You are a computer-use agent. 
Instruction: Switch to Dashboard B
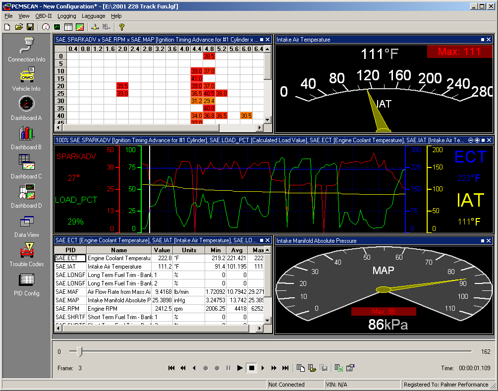click(27, 137)
